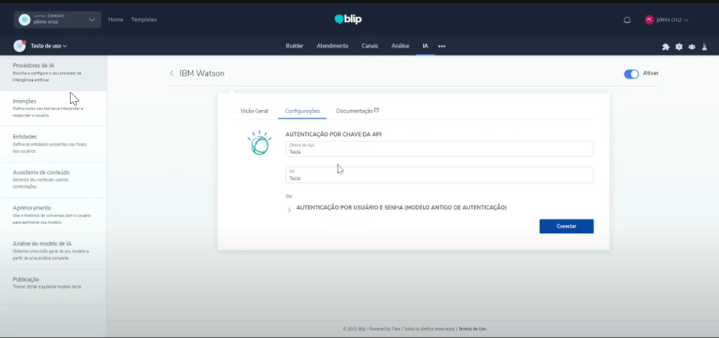Open Intenções in sidebar
This screenshot has height=338, width=719.
[54, 109]
